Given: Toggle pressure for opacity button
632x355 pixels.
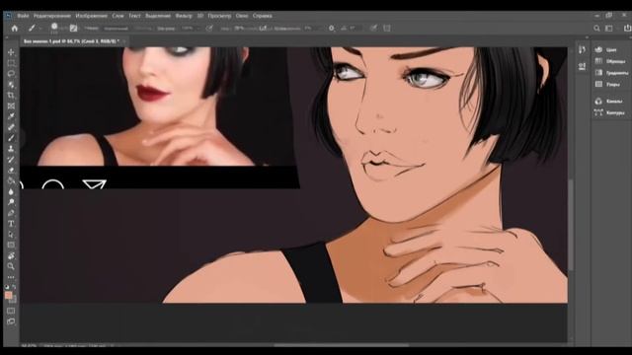Looking at the screenshot, I should 209,29.
